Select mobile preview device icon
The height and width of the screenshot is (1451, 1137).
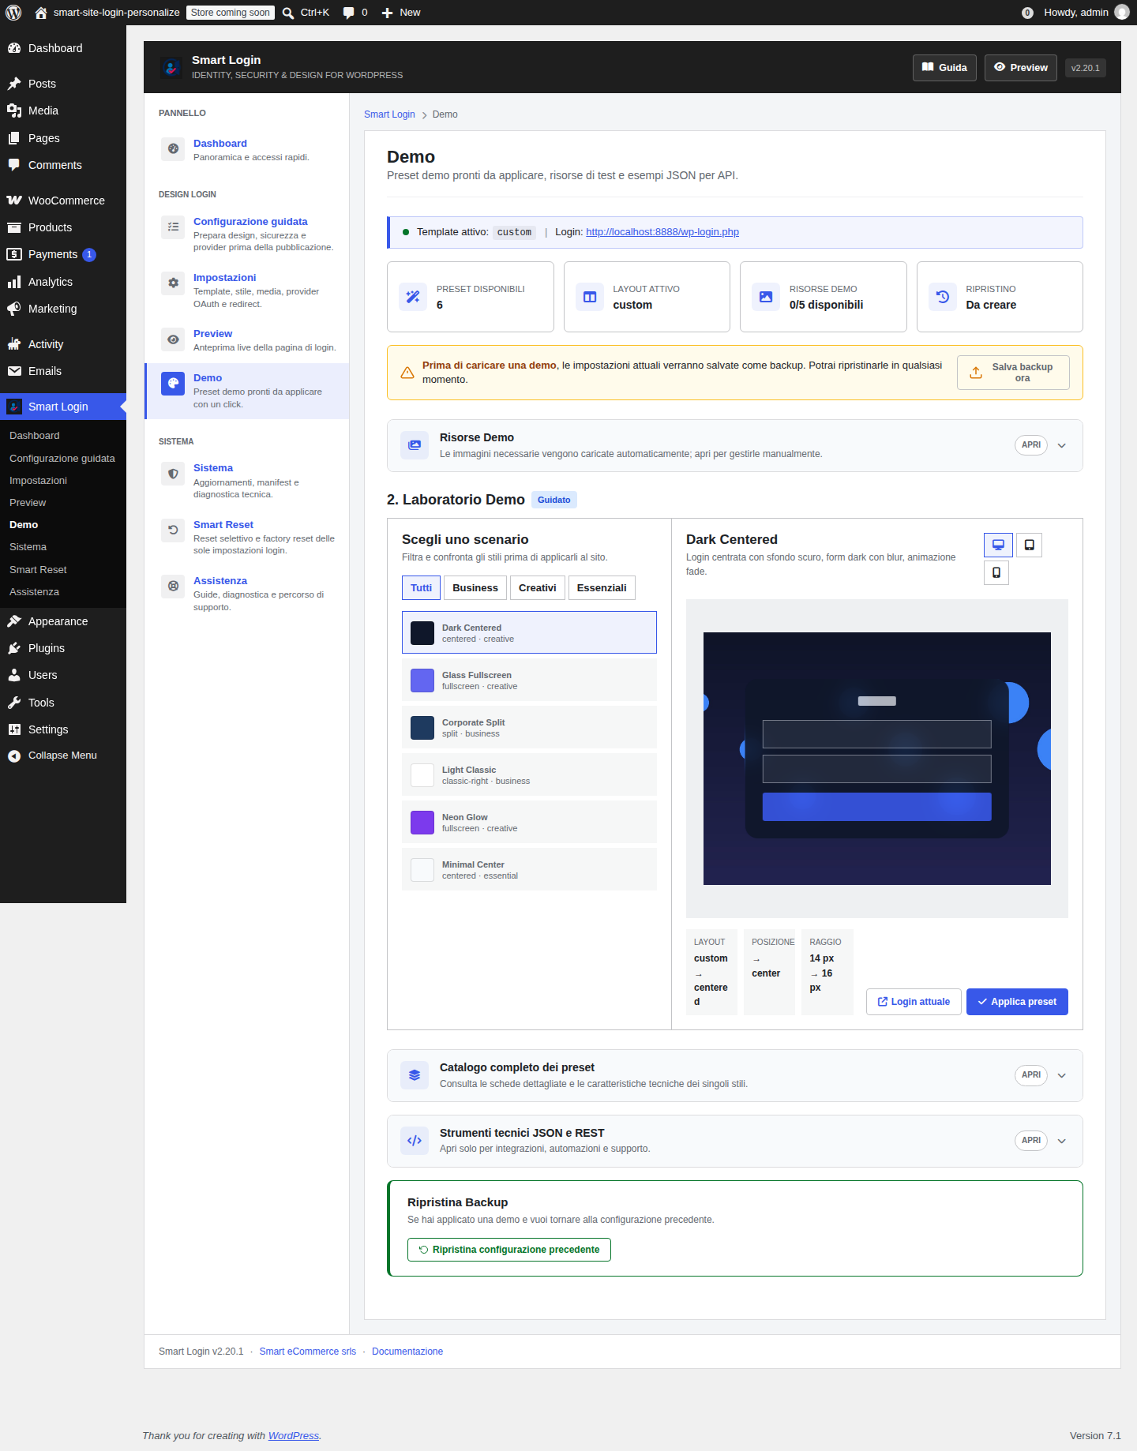coord(996,572)
